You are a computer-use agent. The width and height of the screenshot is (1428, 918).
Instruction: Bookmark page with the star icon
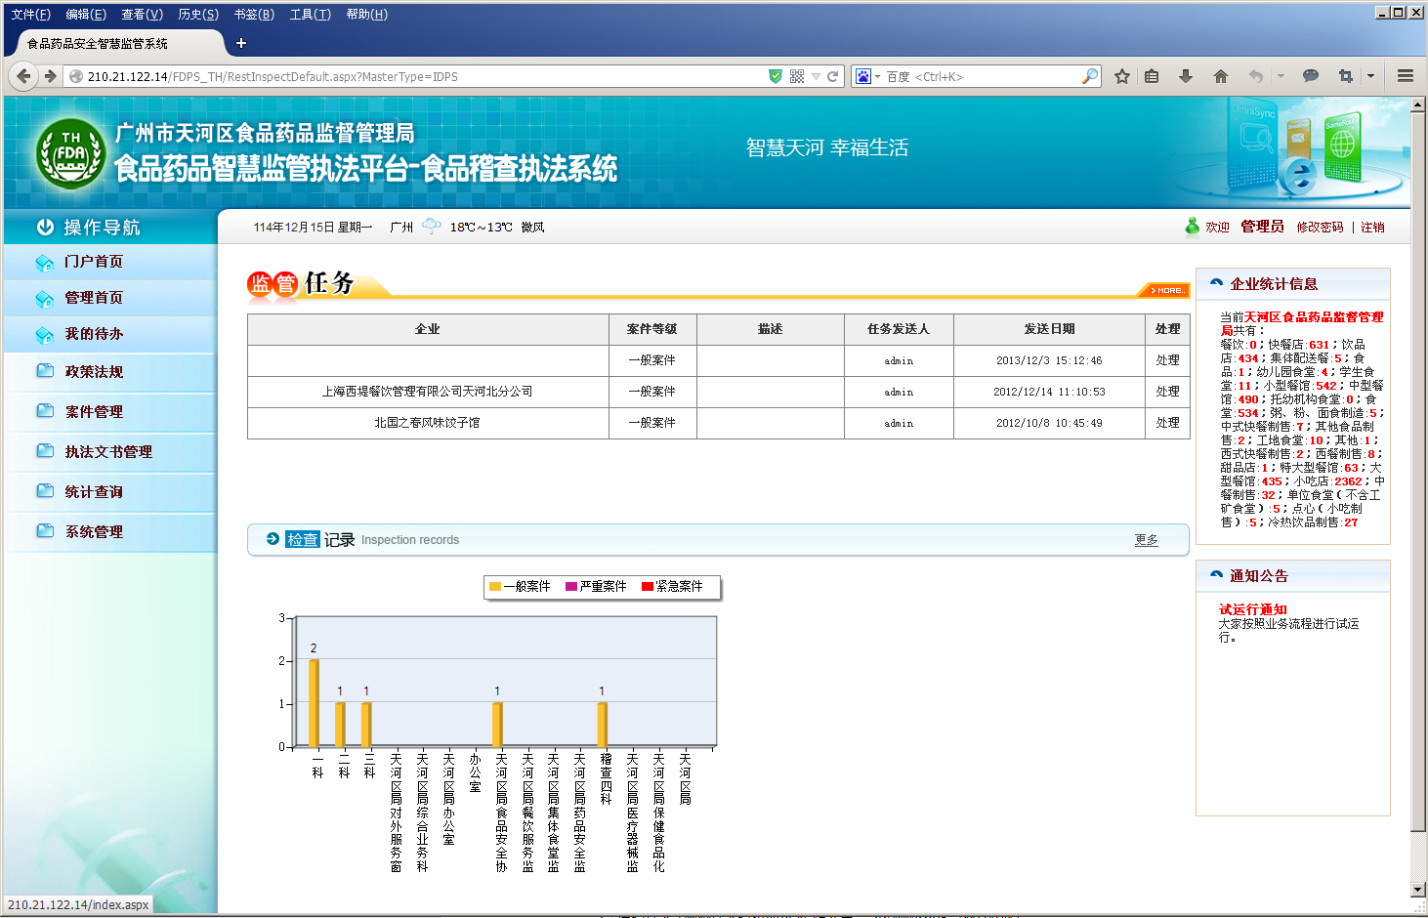pos(1122,76)
